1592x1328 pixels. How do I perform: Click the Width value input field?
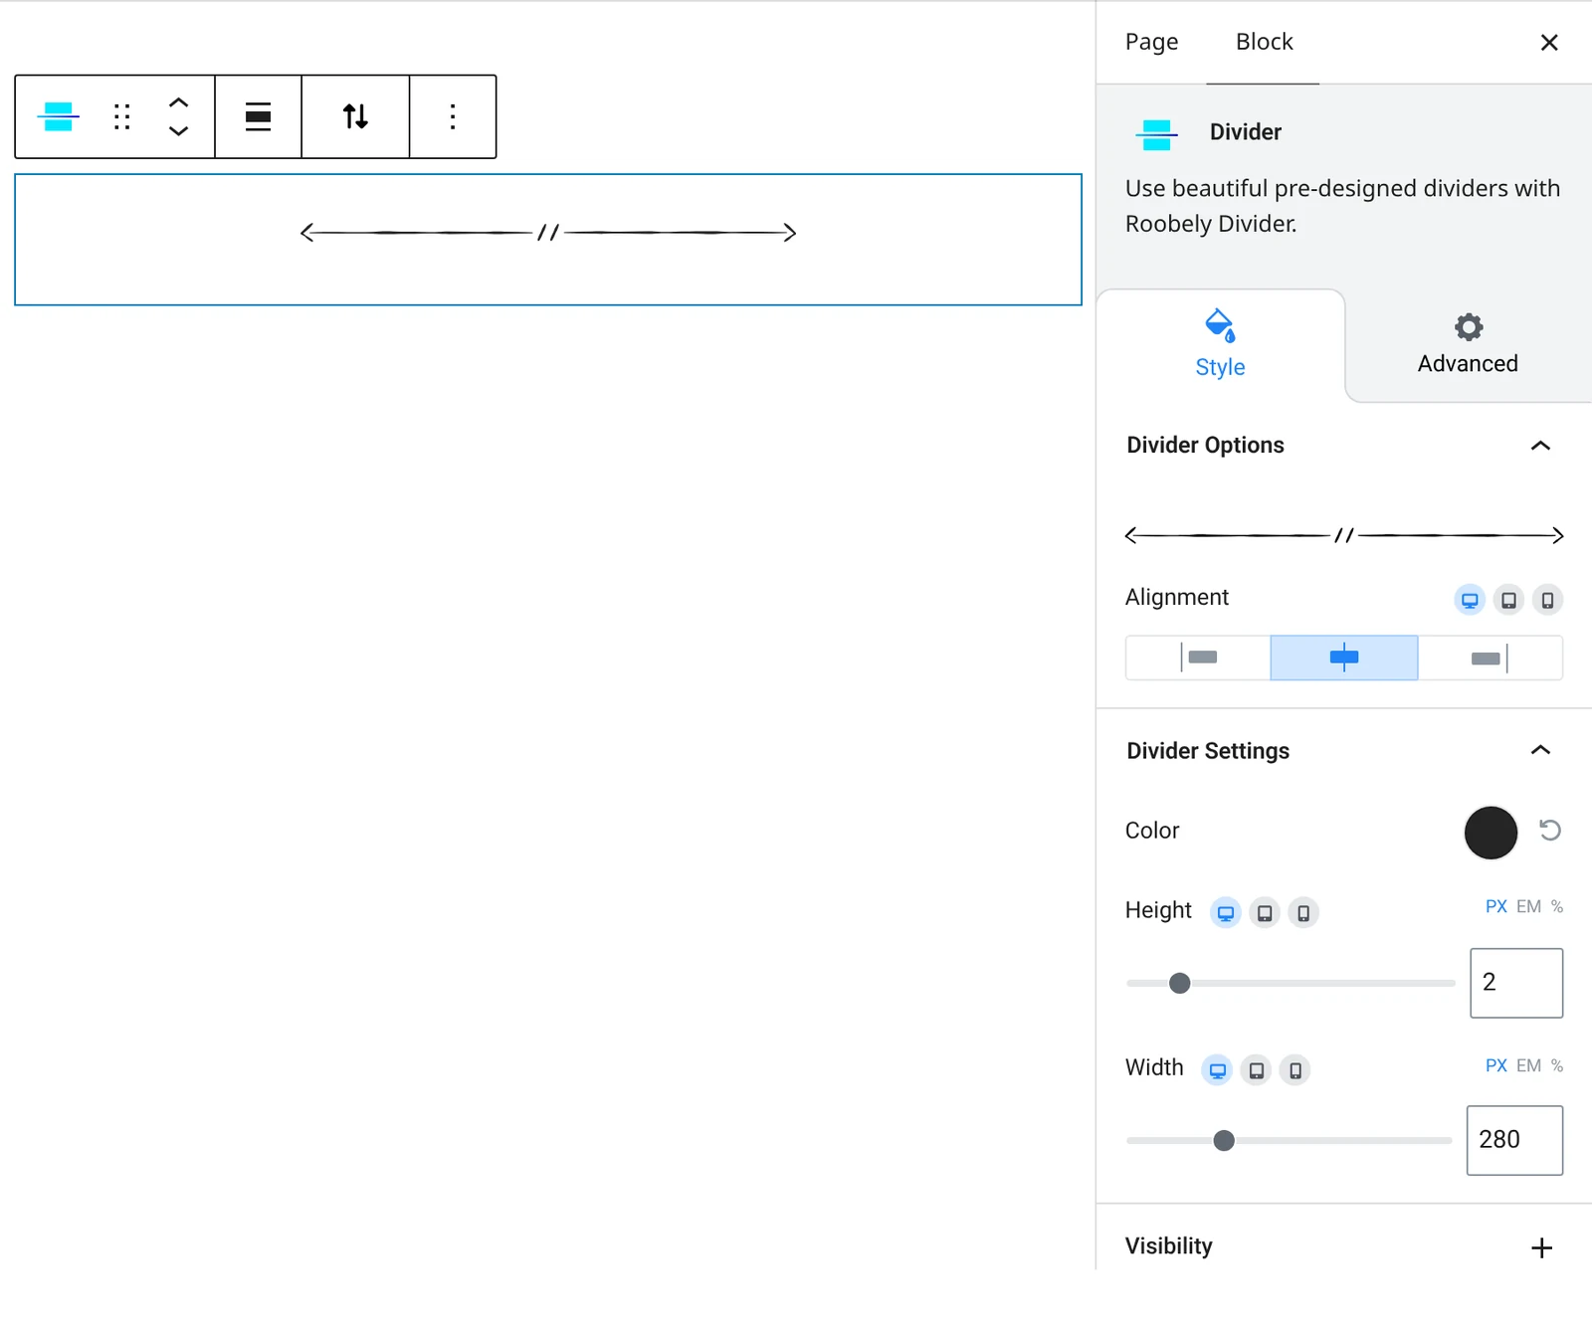1514,1140
